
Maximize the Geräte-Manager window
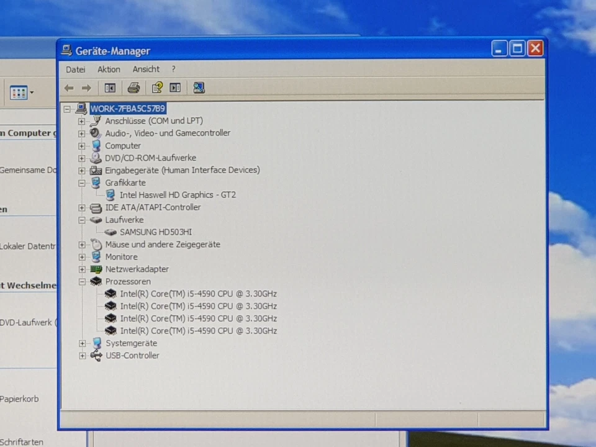(x=517, y=48)
